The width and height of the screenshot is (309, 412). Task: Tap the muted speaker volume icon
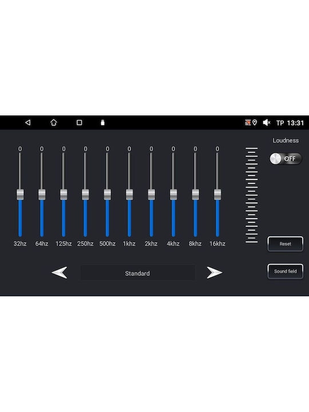(267, 122)
